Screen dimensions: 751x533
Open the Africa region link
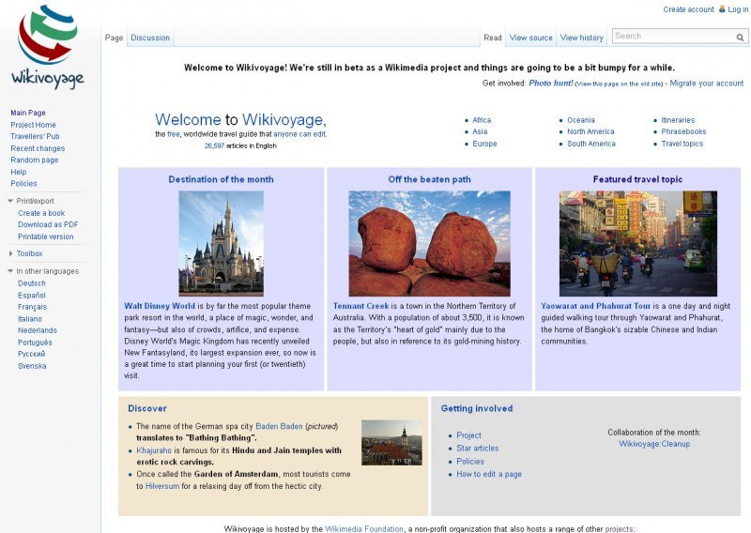(482, 120)
